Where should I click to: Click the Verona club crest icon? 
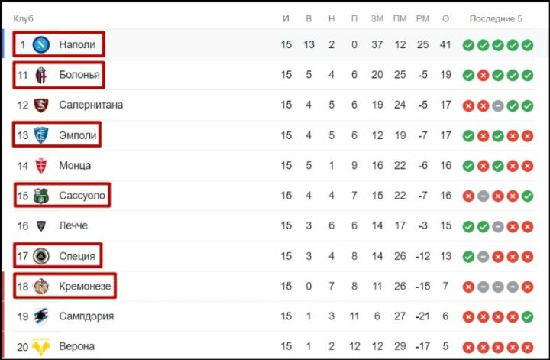[40, 346]
